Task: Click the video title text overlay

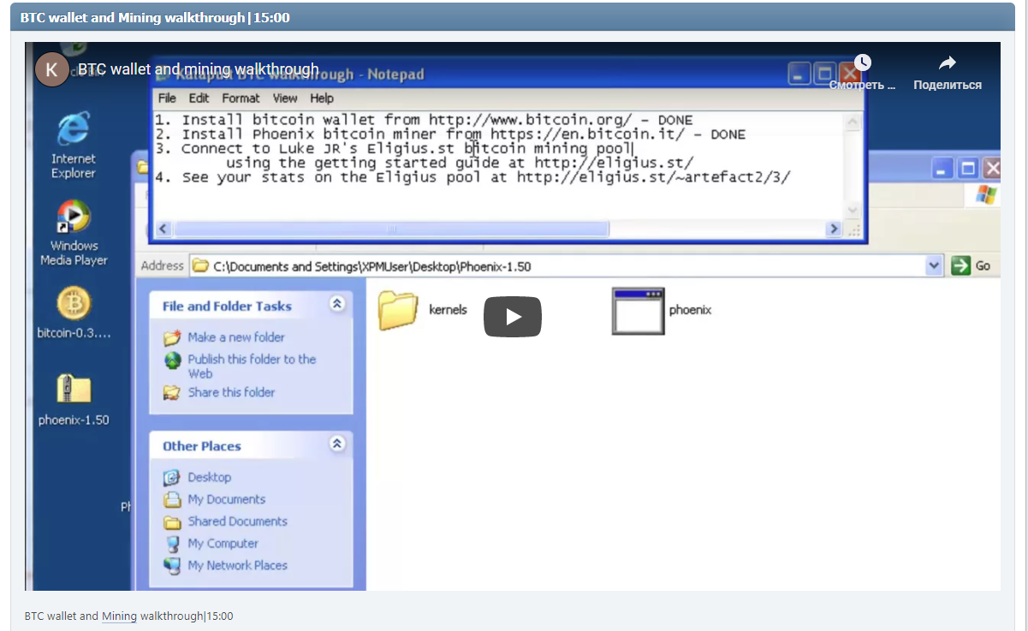Action: pos(199,69)
